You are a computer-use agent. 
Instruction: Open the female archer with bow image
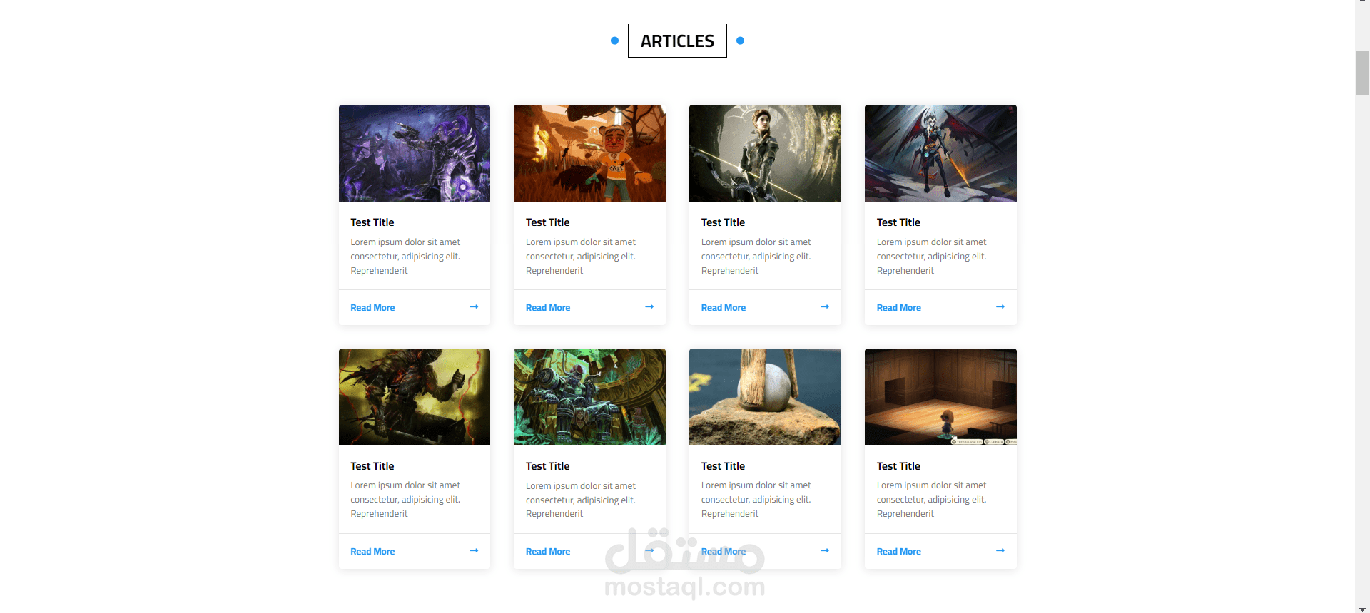(765, 153)
